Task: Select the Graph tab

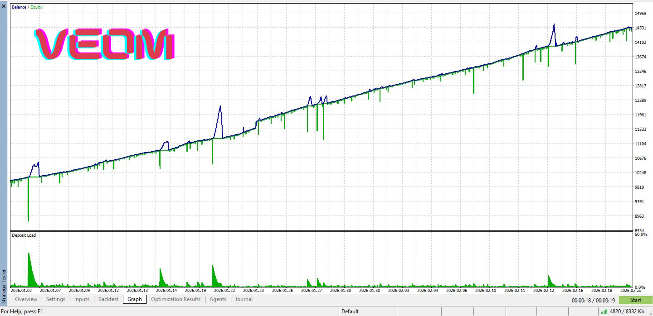Action: pos(135,299)
